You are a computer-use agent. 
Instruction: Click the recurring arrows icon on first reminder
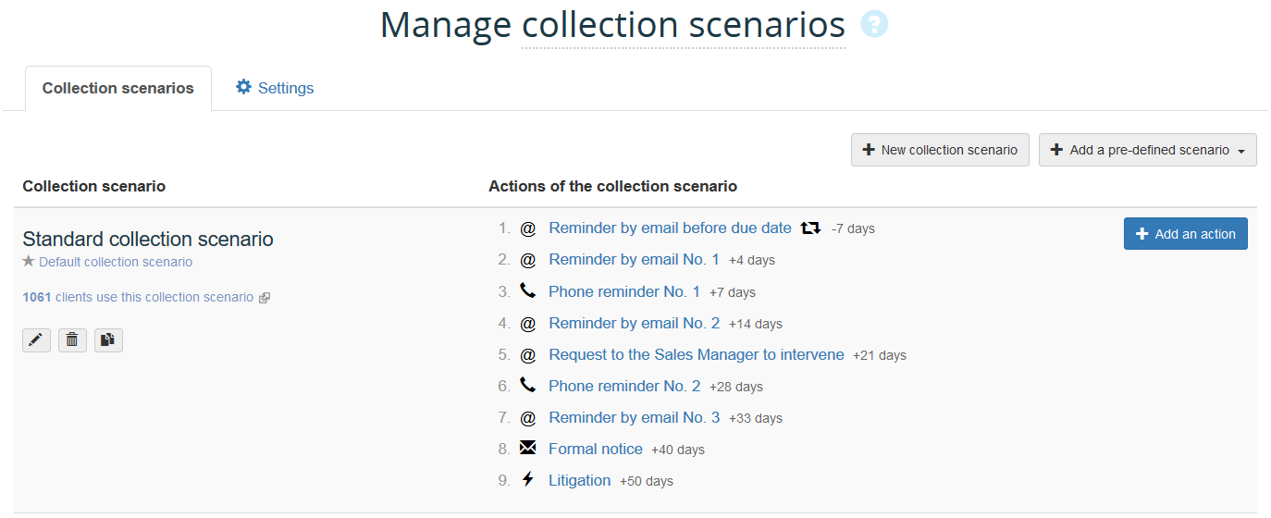click(811, 228)
